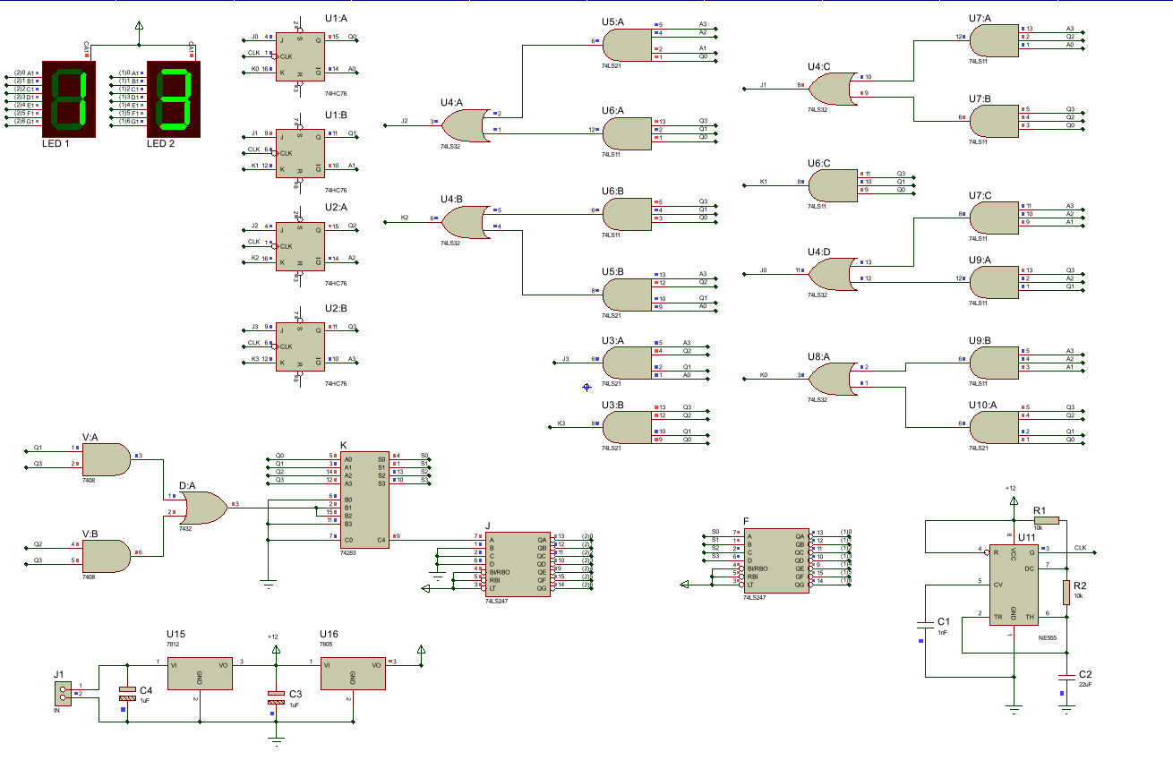Select the V:A 7408 AND gate

tap(107, 461)
